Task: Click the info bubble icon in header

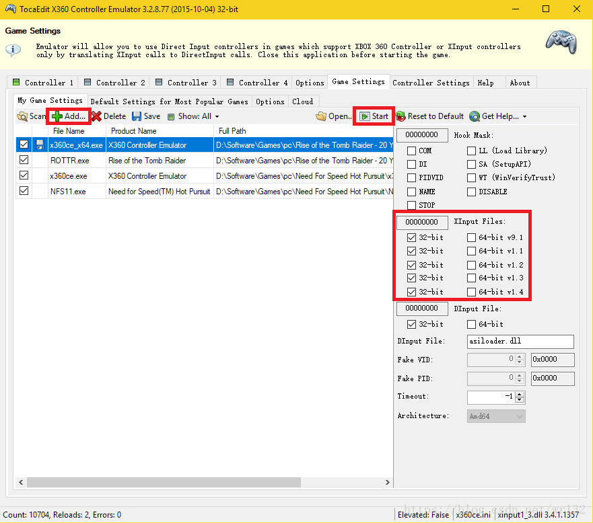Action: [x=13, y=50]
